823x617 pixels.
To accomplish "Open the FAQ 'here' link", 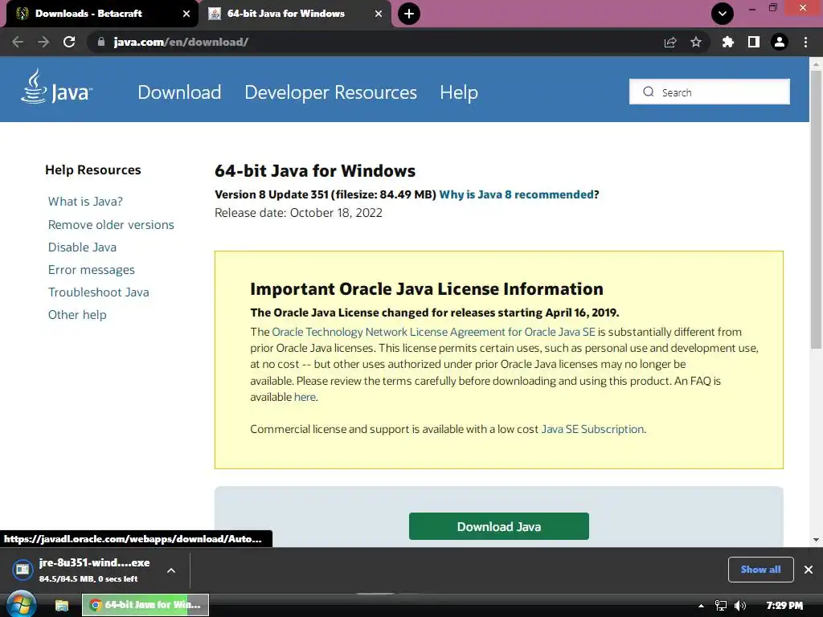I will (305, 397).
